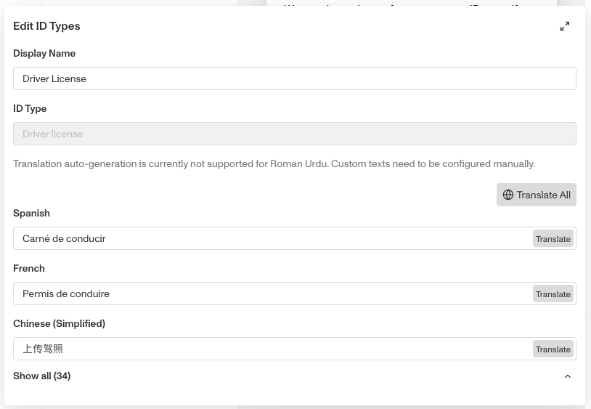Toggle the Show all (34) languages list
The image size is (591, 409).
(x=42, y=376)
